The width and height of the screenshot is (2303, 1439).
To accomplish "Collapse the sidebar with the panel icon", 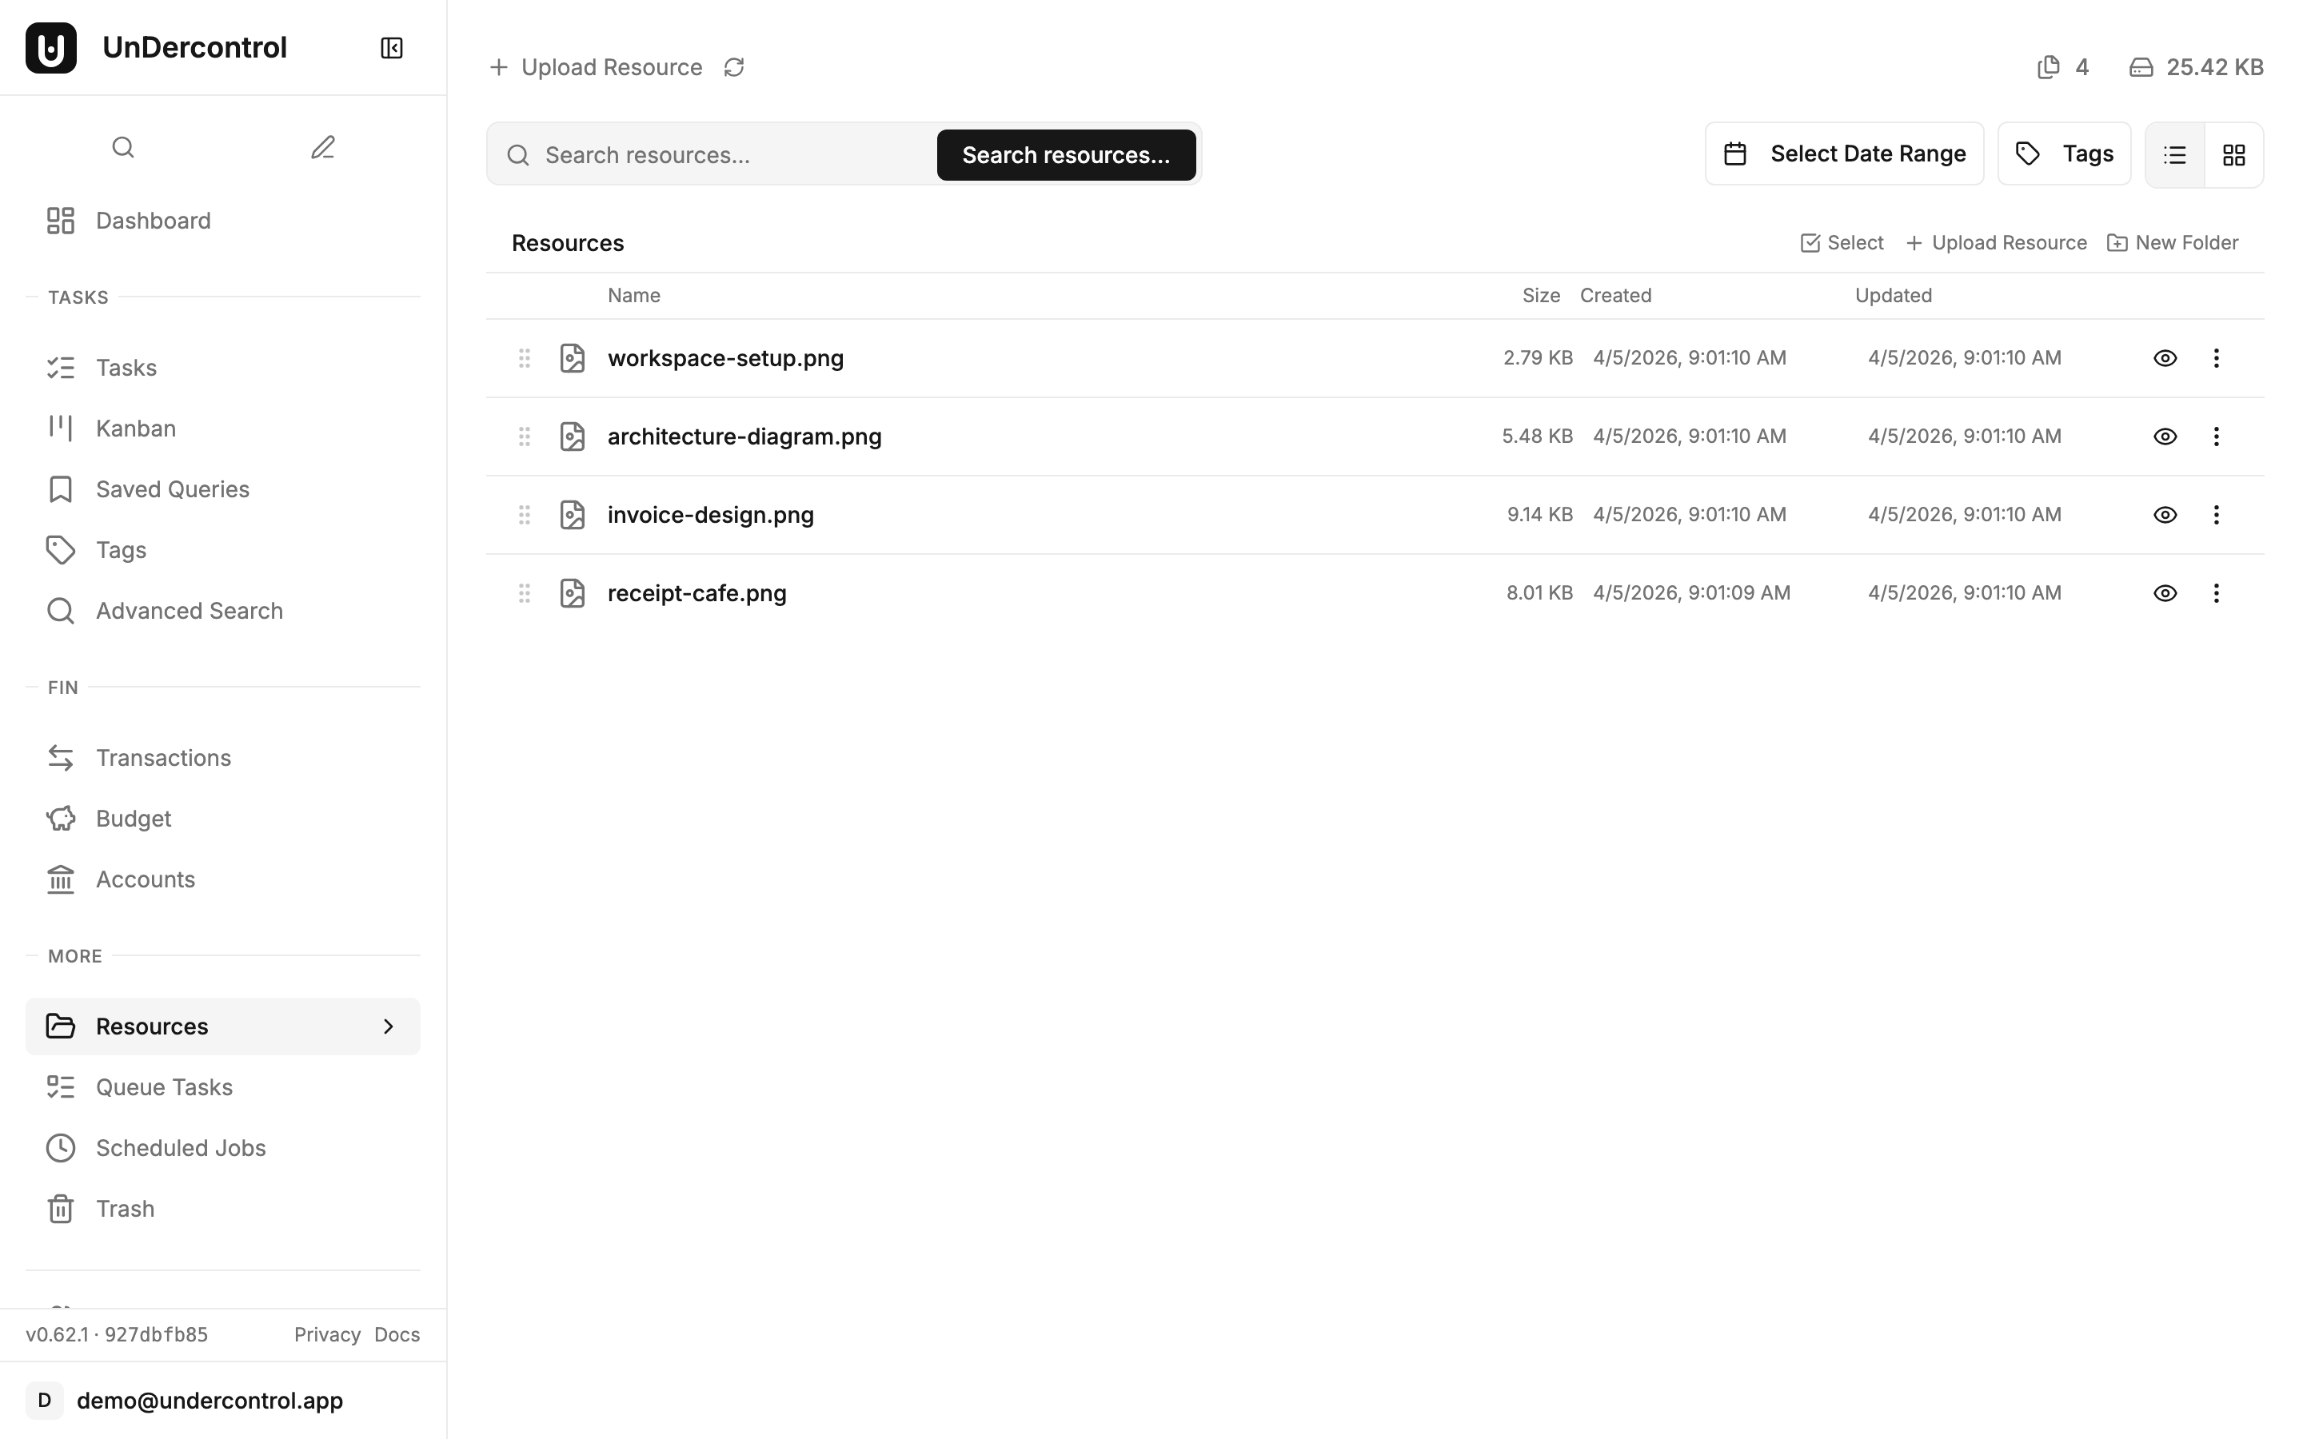I will [x=390, y=48].
